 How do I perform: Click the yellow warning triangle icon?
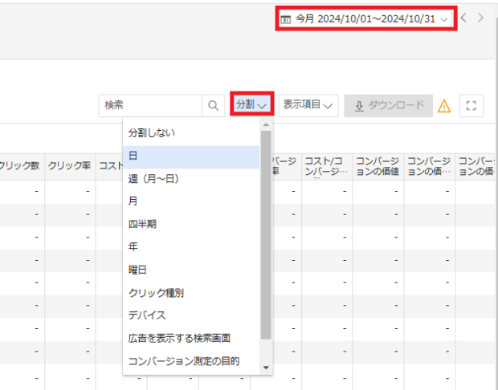click(x=444, y=105)
